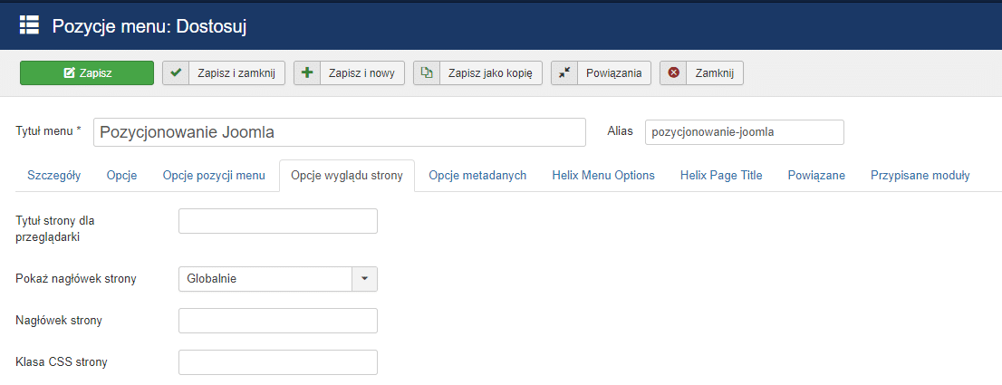Click the Powiązania toolbar button label
The height and width of the screenshot is (385, 1002).
coord(614,72)
